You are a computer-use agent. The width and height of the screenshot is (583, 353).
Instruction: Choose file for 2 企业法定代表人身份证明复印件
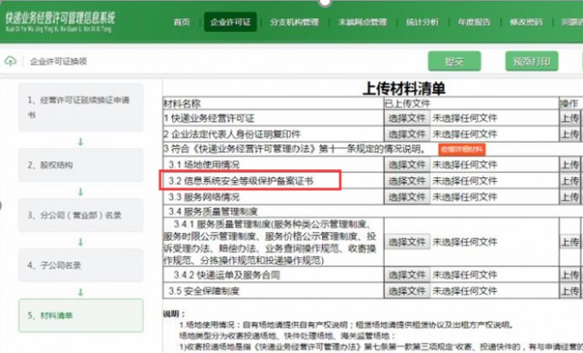(x=407, y=134)
